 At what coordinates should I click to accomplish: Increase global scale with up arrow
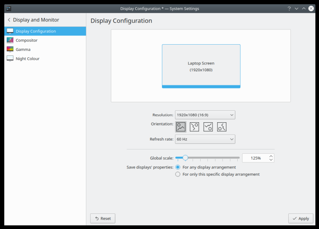(x=271, y=156)
